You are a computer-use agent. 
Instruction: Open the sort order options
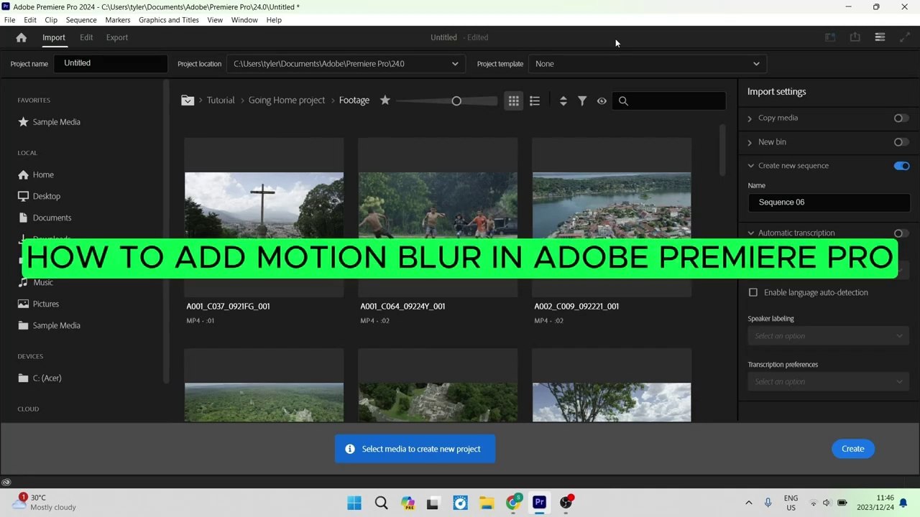point(563,101)
